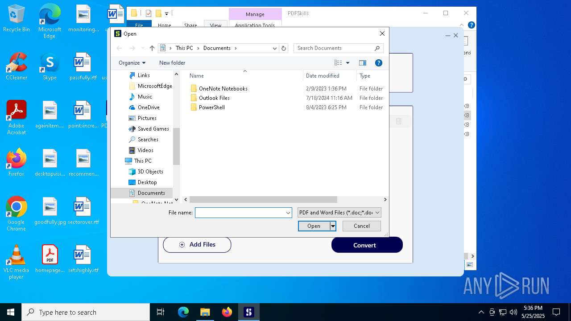Select Videos in navigation pane
The width and height of the screenshot is (571, 321).
145,150
